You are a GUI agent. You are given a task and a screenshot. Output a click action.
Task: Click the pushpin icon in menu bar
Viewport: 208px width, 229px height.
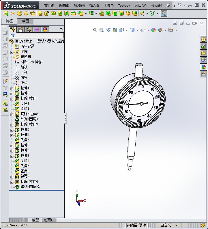168,5
